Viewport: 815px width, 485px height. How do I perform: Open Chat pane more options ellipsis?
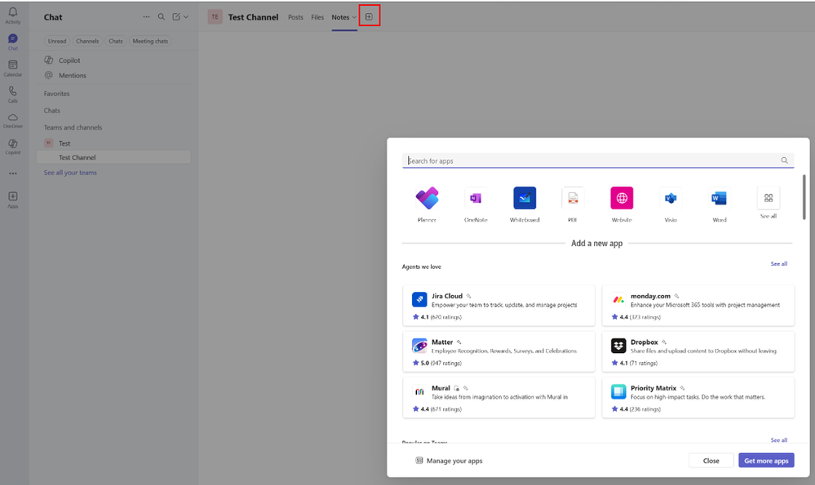[x=147, y=16]
